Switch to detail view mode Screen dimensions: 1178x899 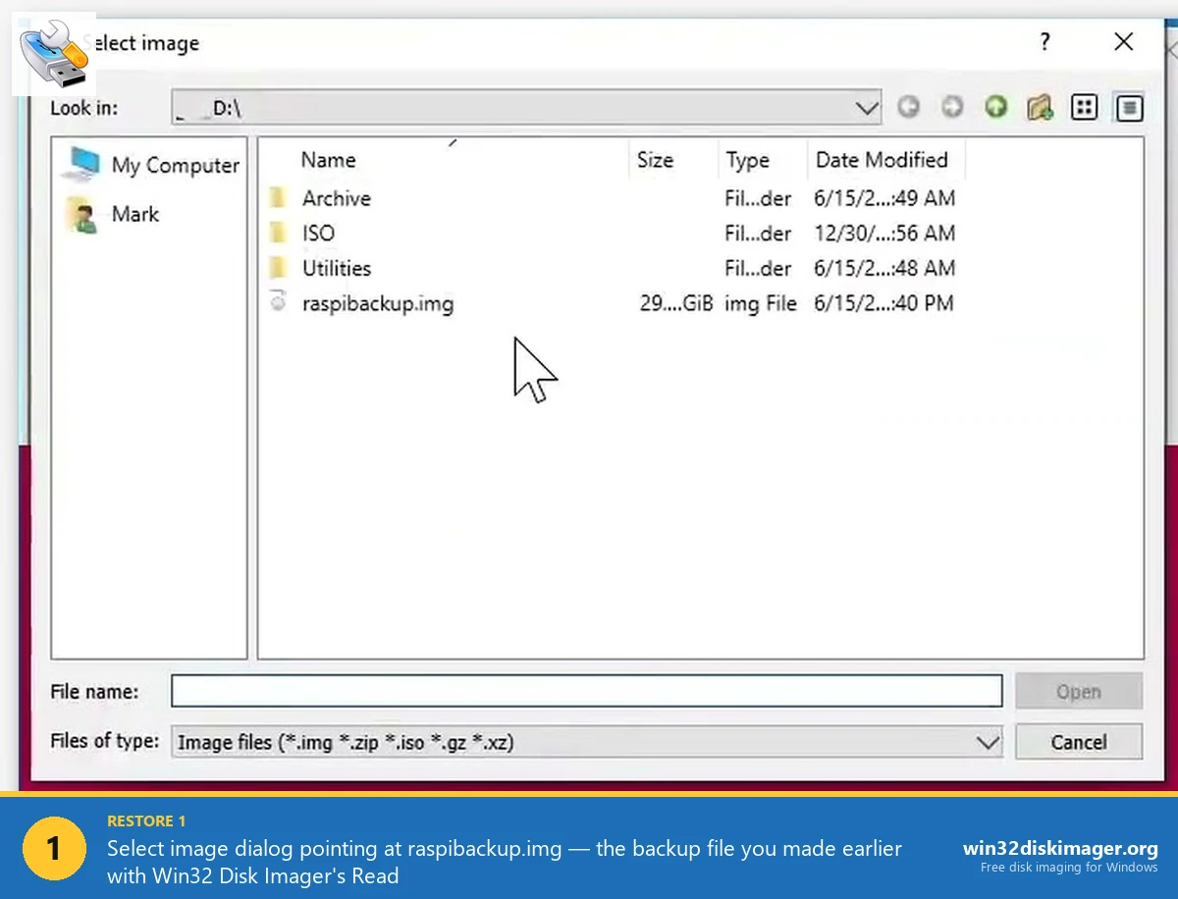pos(1129,107)
